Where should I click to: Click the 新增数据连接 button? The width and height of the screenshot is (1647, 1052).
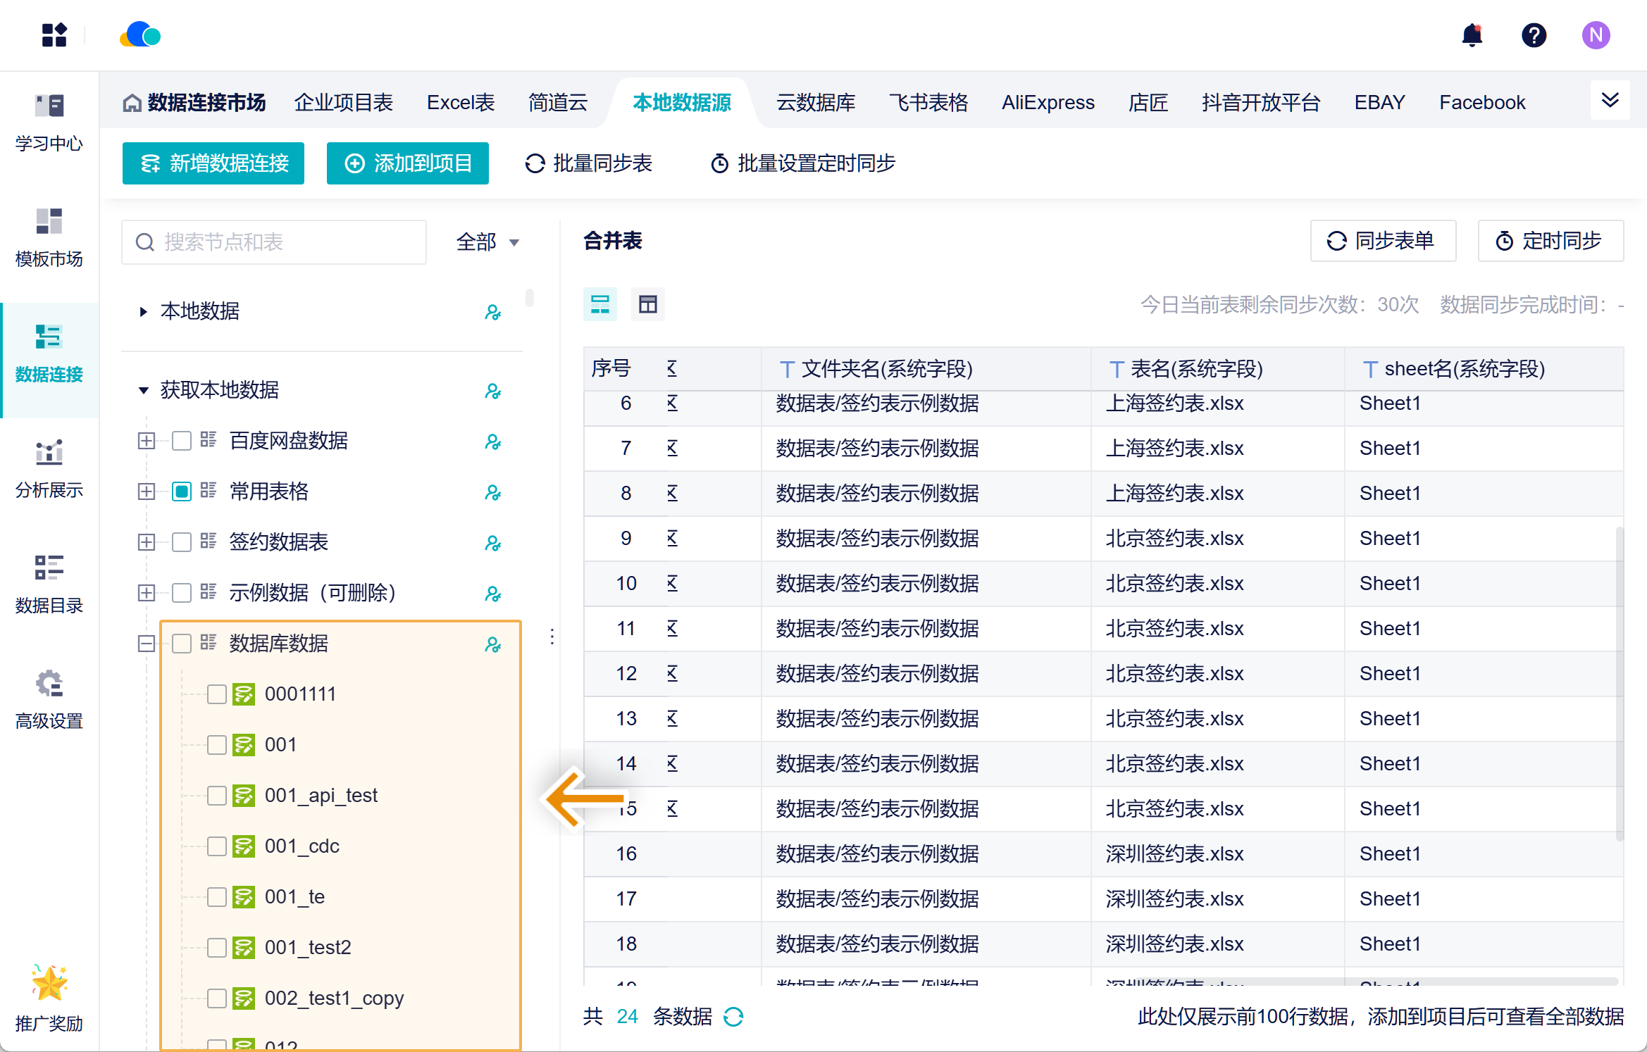213,163
